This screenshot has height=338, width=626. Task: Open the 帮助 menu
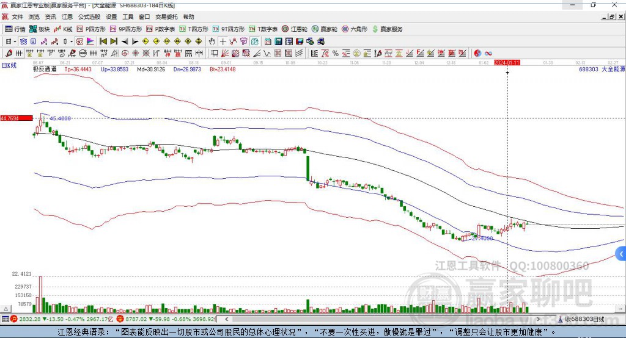click(188, 16)
